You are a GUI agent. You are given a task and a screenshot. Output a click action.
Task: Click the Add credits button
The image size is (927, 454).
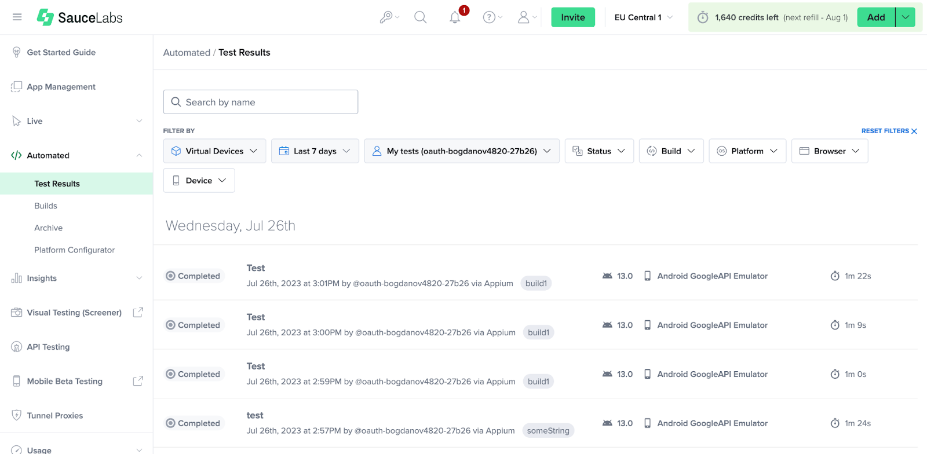coord(876,17)
